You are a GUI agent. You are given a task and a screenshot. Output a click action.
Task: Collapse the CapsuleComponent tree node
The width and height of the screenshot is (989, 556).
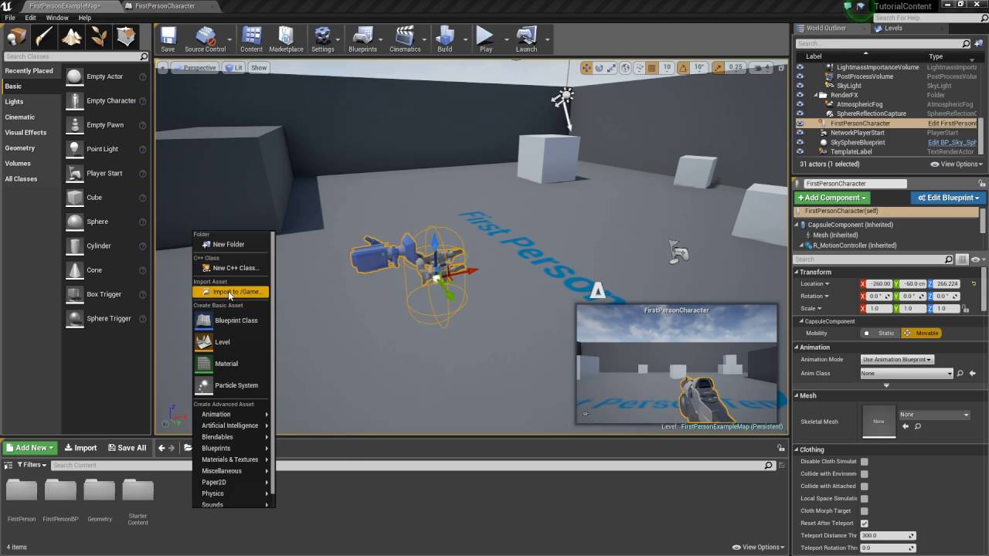798,225
